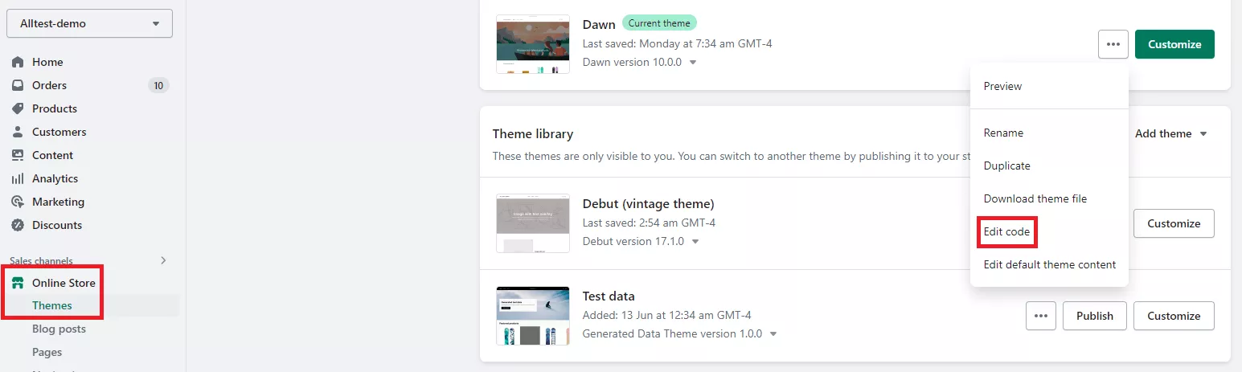1242x372 pixels.
Task: Click the Debut theme preview thumbnail
Action: click(x=533, y=223)
